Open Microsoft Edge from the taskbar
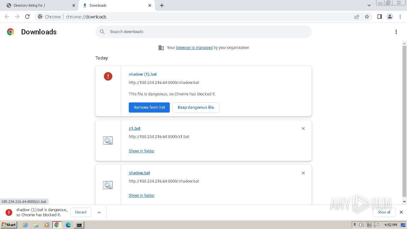 pyautogui.click(x=68, y=225)
